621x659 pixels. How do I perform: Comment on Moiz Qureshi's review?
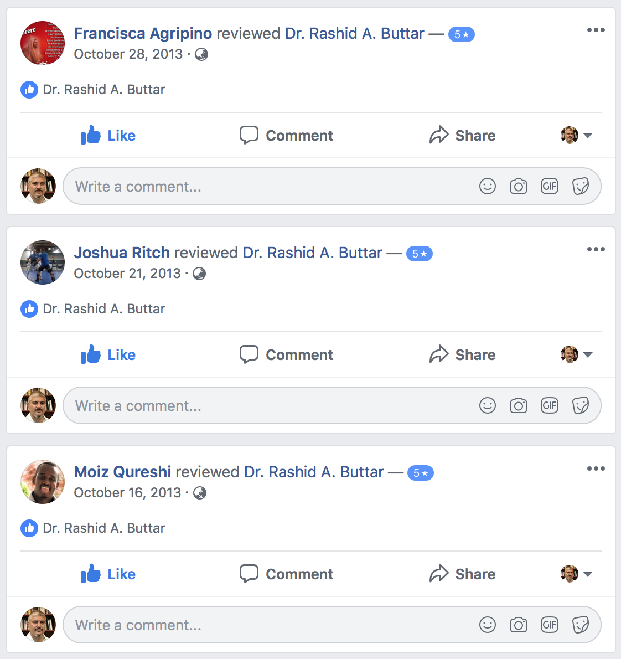(x=286, y=574)
